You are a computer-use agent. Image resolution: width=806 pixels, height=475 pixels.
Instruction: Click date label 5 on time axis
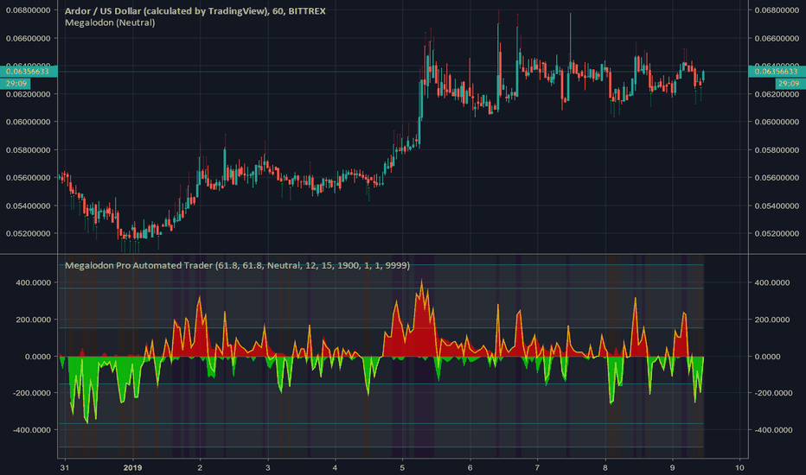402,468
